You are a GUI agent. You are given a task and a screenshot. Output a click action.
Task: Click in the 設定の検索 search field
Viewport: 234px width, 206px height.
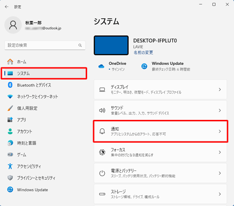point(45,45)
